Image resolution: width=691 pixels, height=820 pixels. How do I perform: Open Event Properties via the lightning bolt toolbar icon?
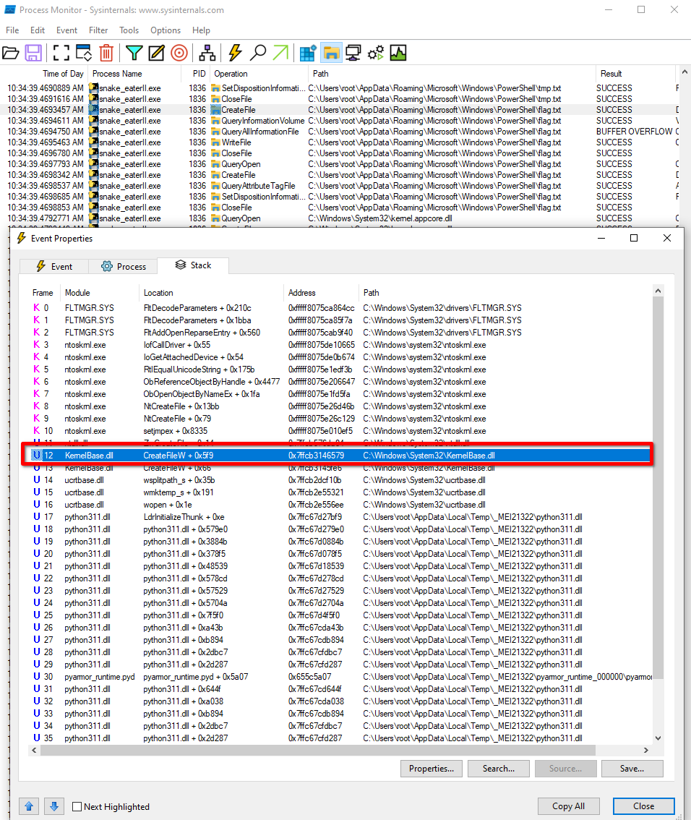[x=235, y=53]
